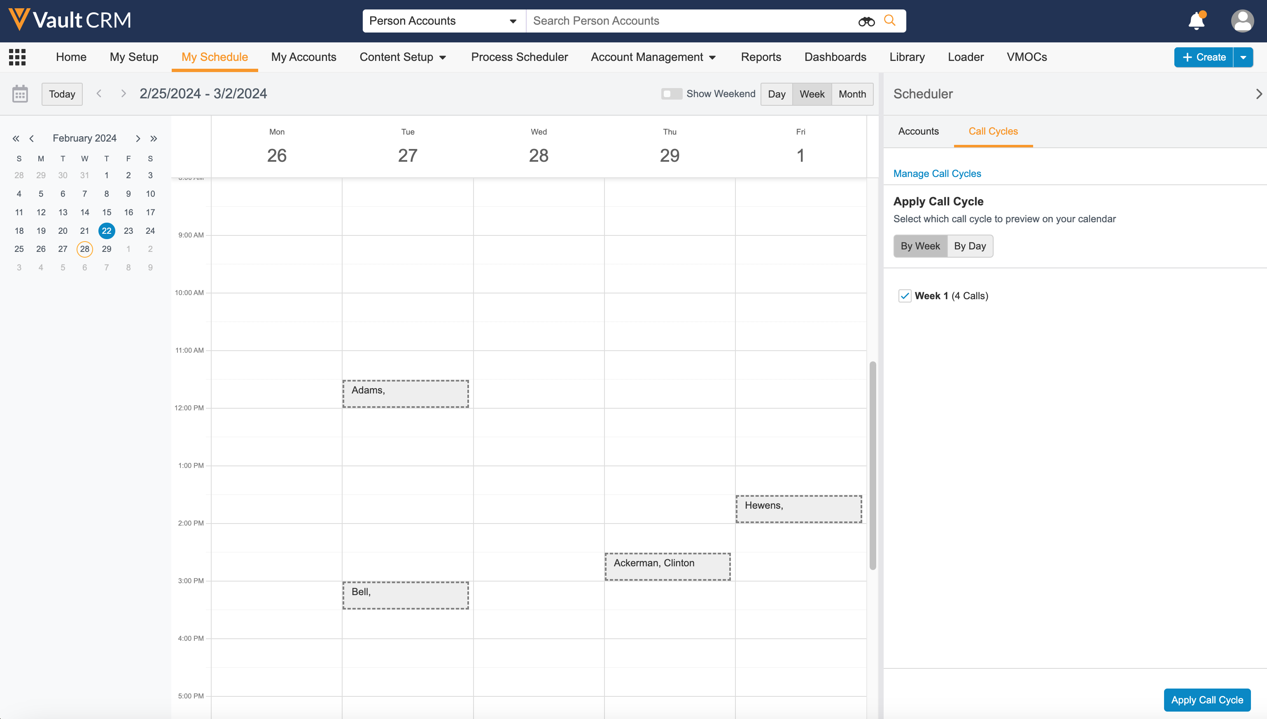
Task: Click the binoculars advanced search icon
Action: click(866, 21)
